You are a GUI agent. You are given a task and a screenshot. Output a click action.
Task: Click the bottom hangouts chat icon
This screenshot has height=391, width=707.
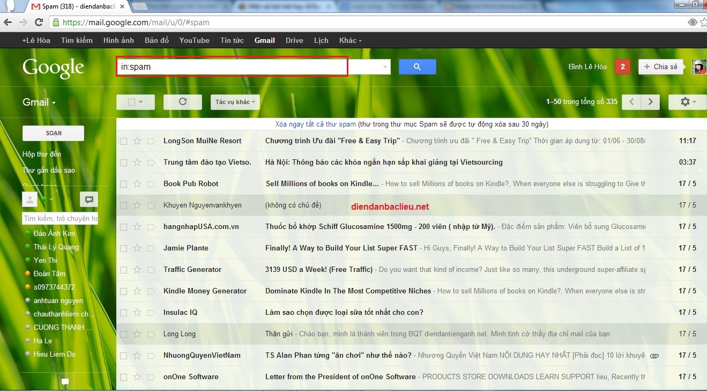(65, 382)
